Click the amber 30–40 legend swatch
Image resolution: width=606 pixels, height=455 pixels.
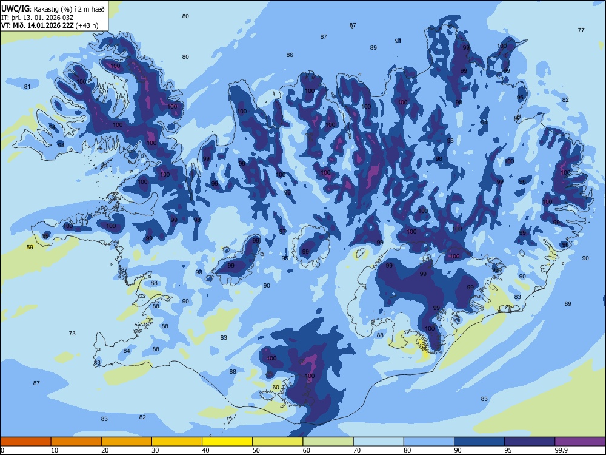coord(177,442)
